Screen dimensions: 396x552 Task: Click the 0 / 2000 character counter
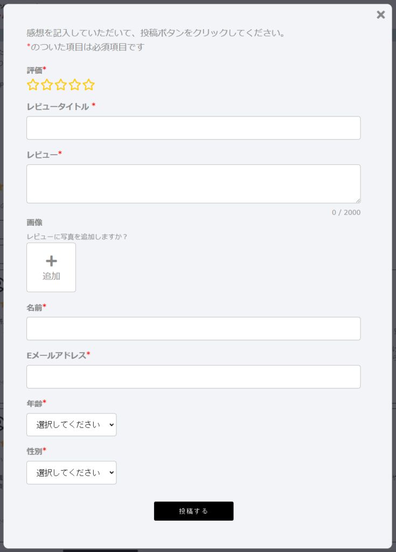point(346,212)
